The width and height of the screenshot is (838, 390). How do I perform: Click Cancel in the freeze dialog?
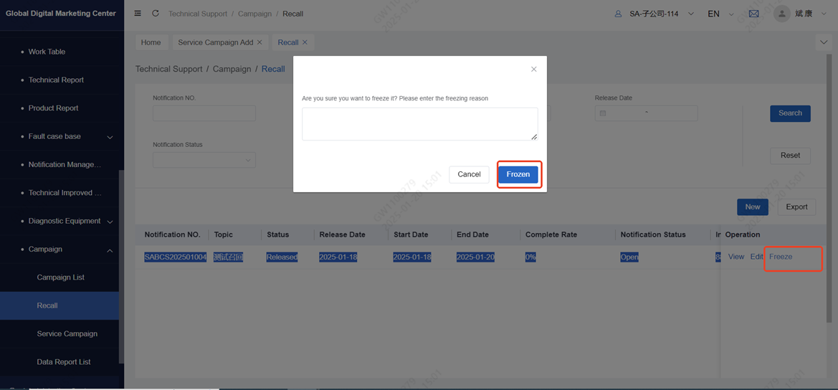coord(469,174)
